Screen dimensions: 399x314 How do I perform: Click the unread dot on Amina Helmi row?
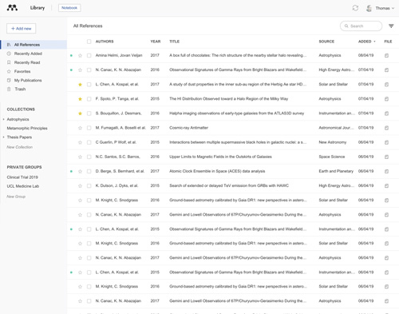(71, 55)
